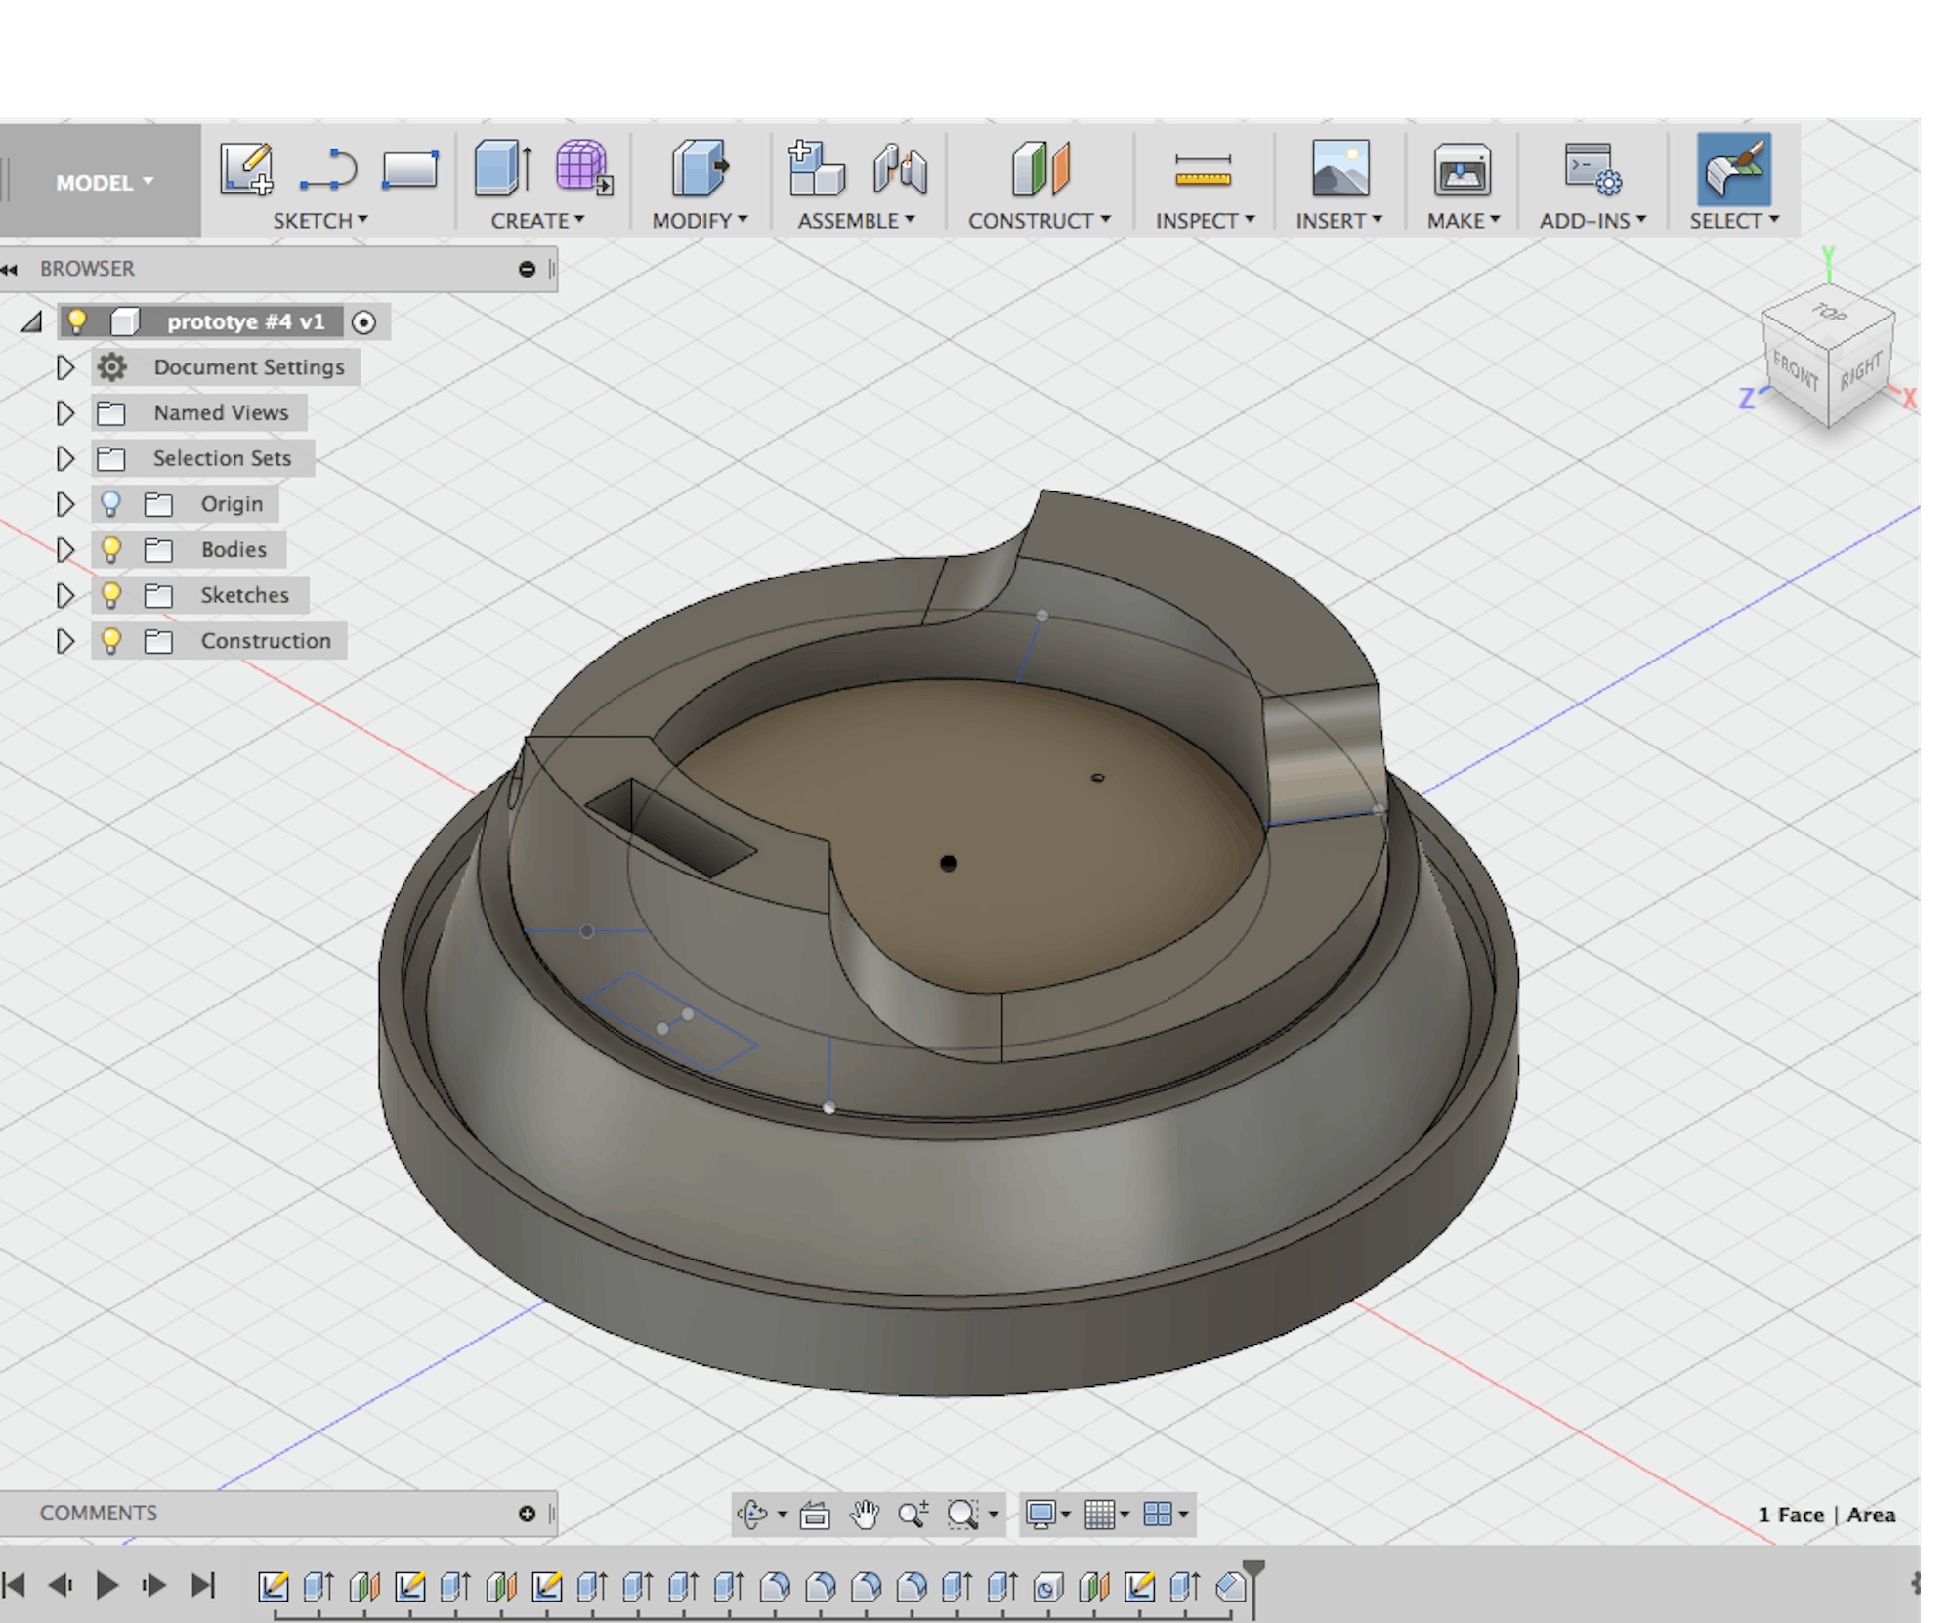This screenshot has height=1623, width=1953.
Task: Click the Hole feature in the timeline
Action: (1048, 1587)
